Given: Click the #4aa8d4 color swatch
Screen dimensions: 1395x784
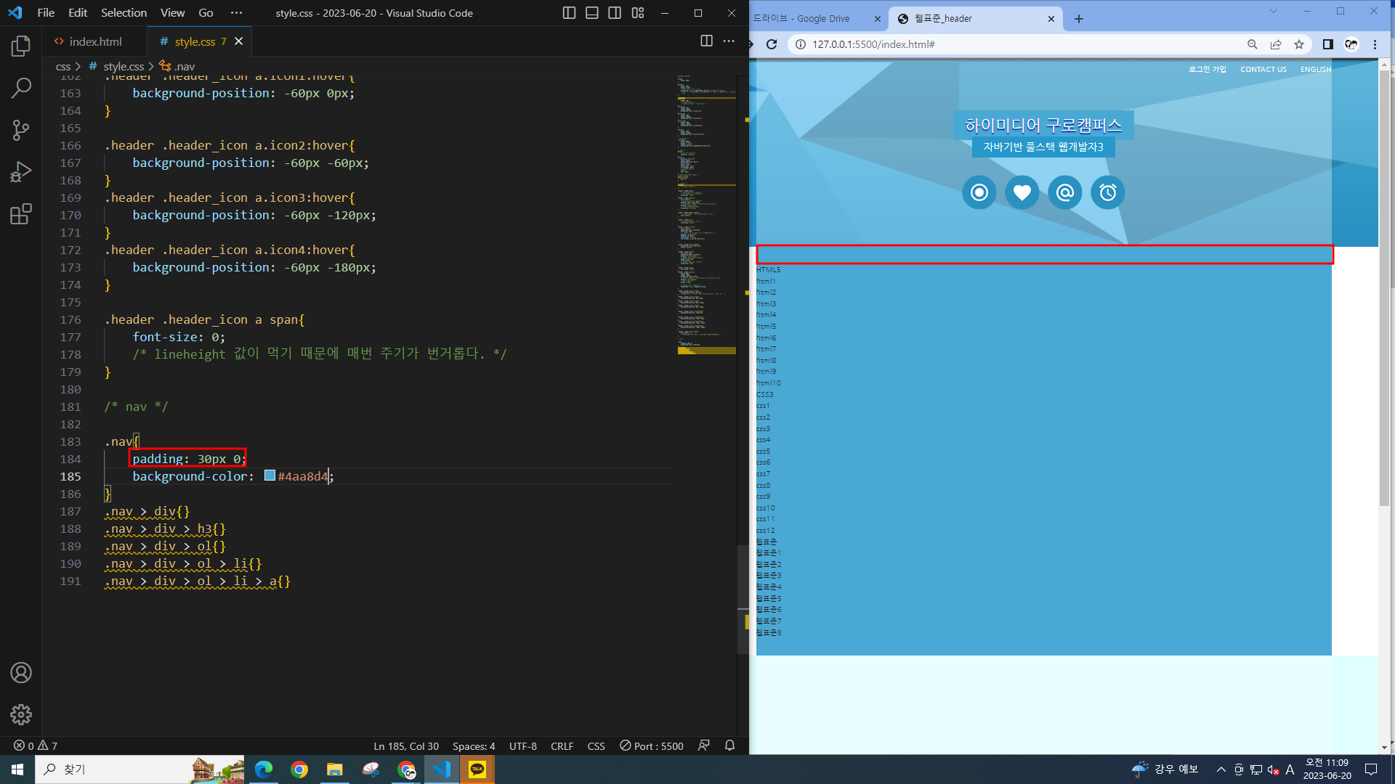Looking at the screenshot, I should pyautogui.click(x=270, y=475).
